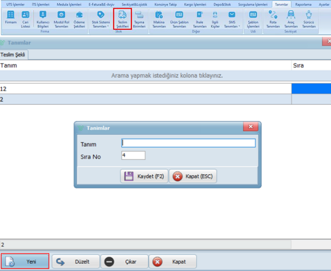Click the Sıra No input field

133,156
